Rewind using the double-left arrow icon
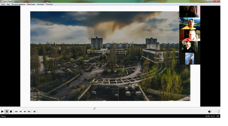The width and height of the screenshot is (228, 126). pos(21,111)
